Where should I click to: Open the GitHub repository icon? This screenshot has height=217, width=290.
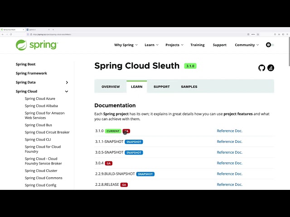pos(261,68)
